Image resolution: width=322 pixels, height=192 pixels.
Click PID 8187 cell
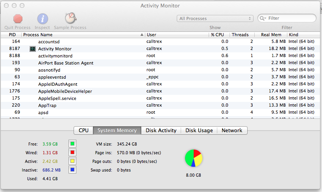pos(15,48)
